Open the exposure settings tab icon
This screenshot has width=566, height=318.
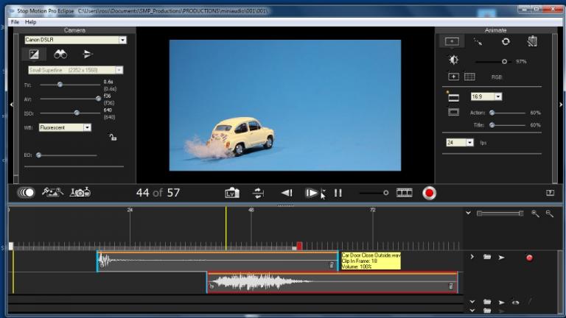(34, 54)
